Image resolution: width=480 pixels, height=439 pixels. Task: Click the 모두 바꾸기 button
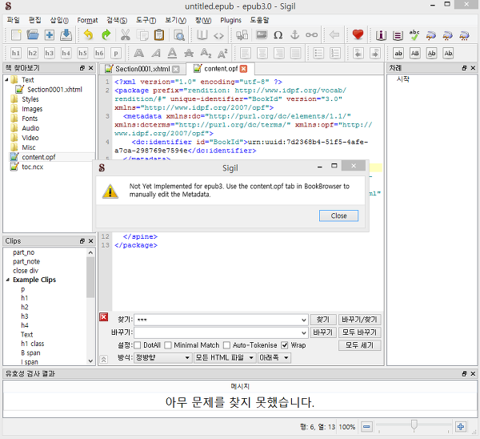pyautogui.click(x=359, y=332)
